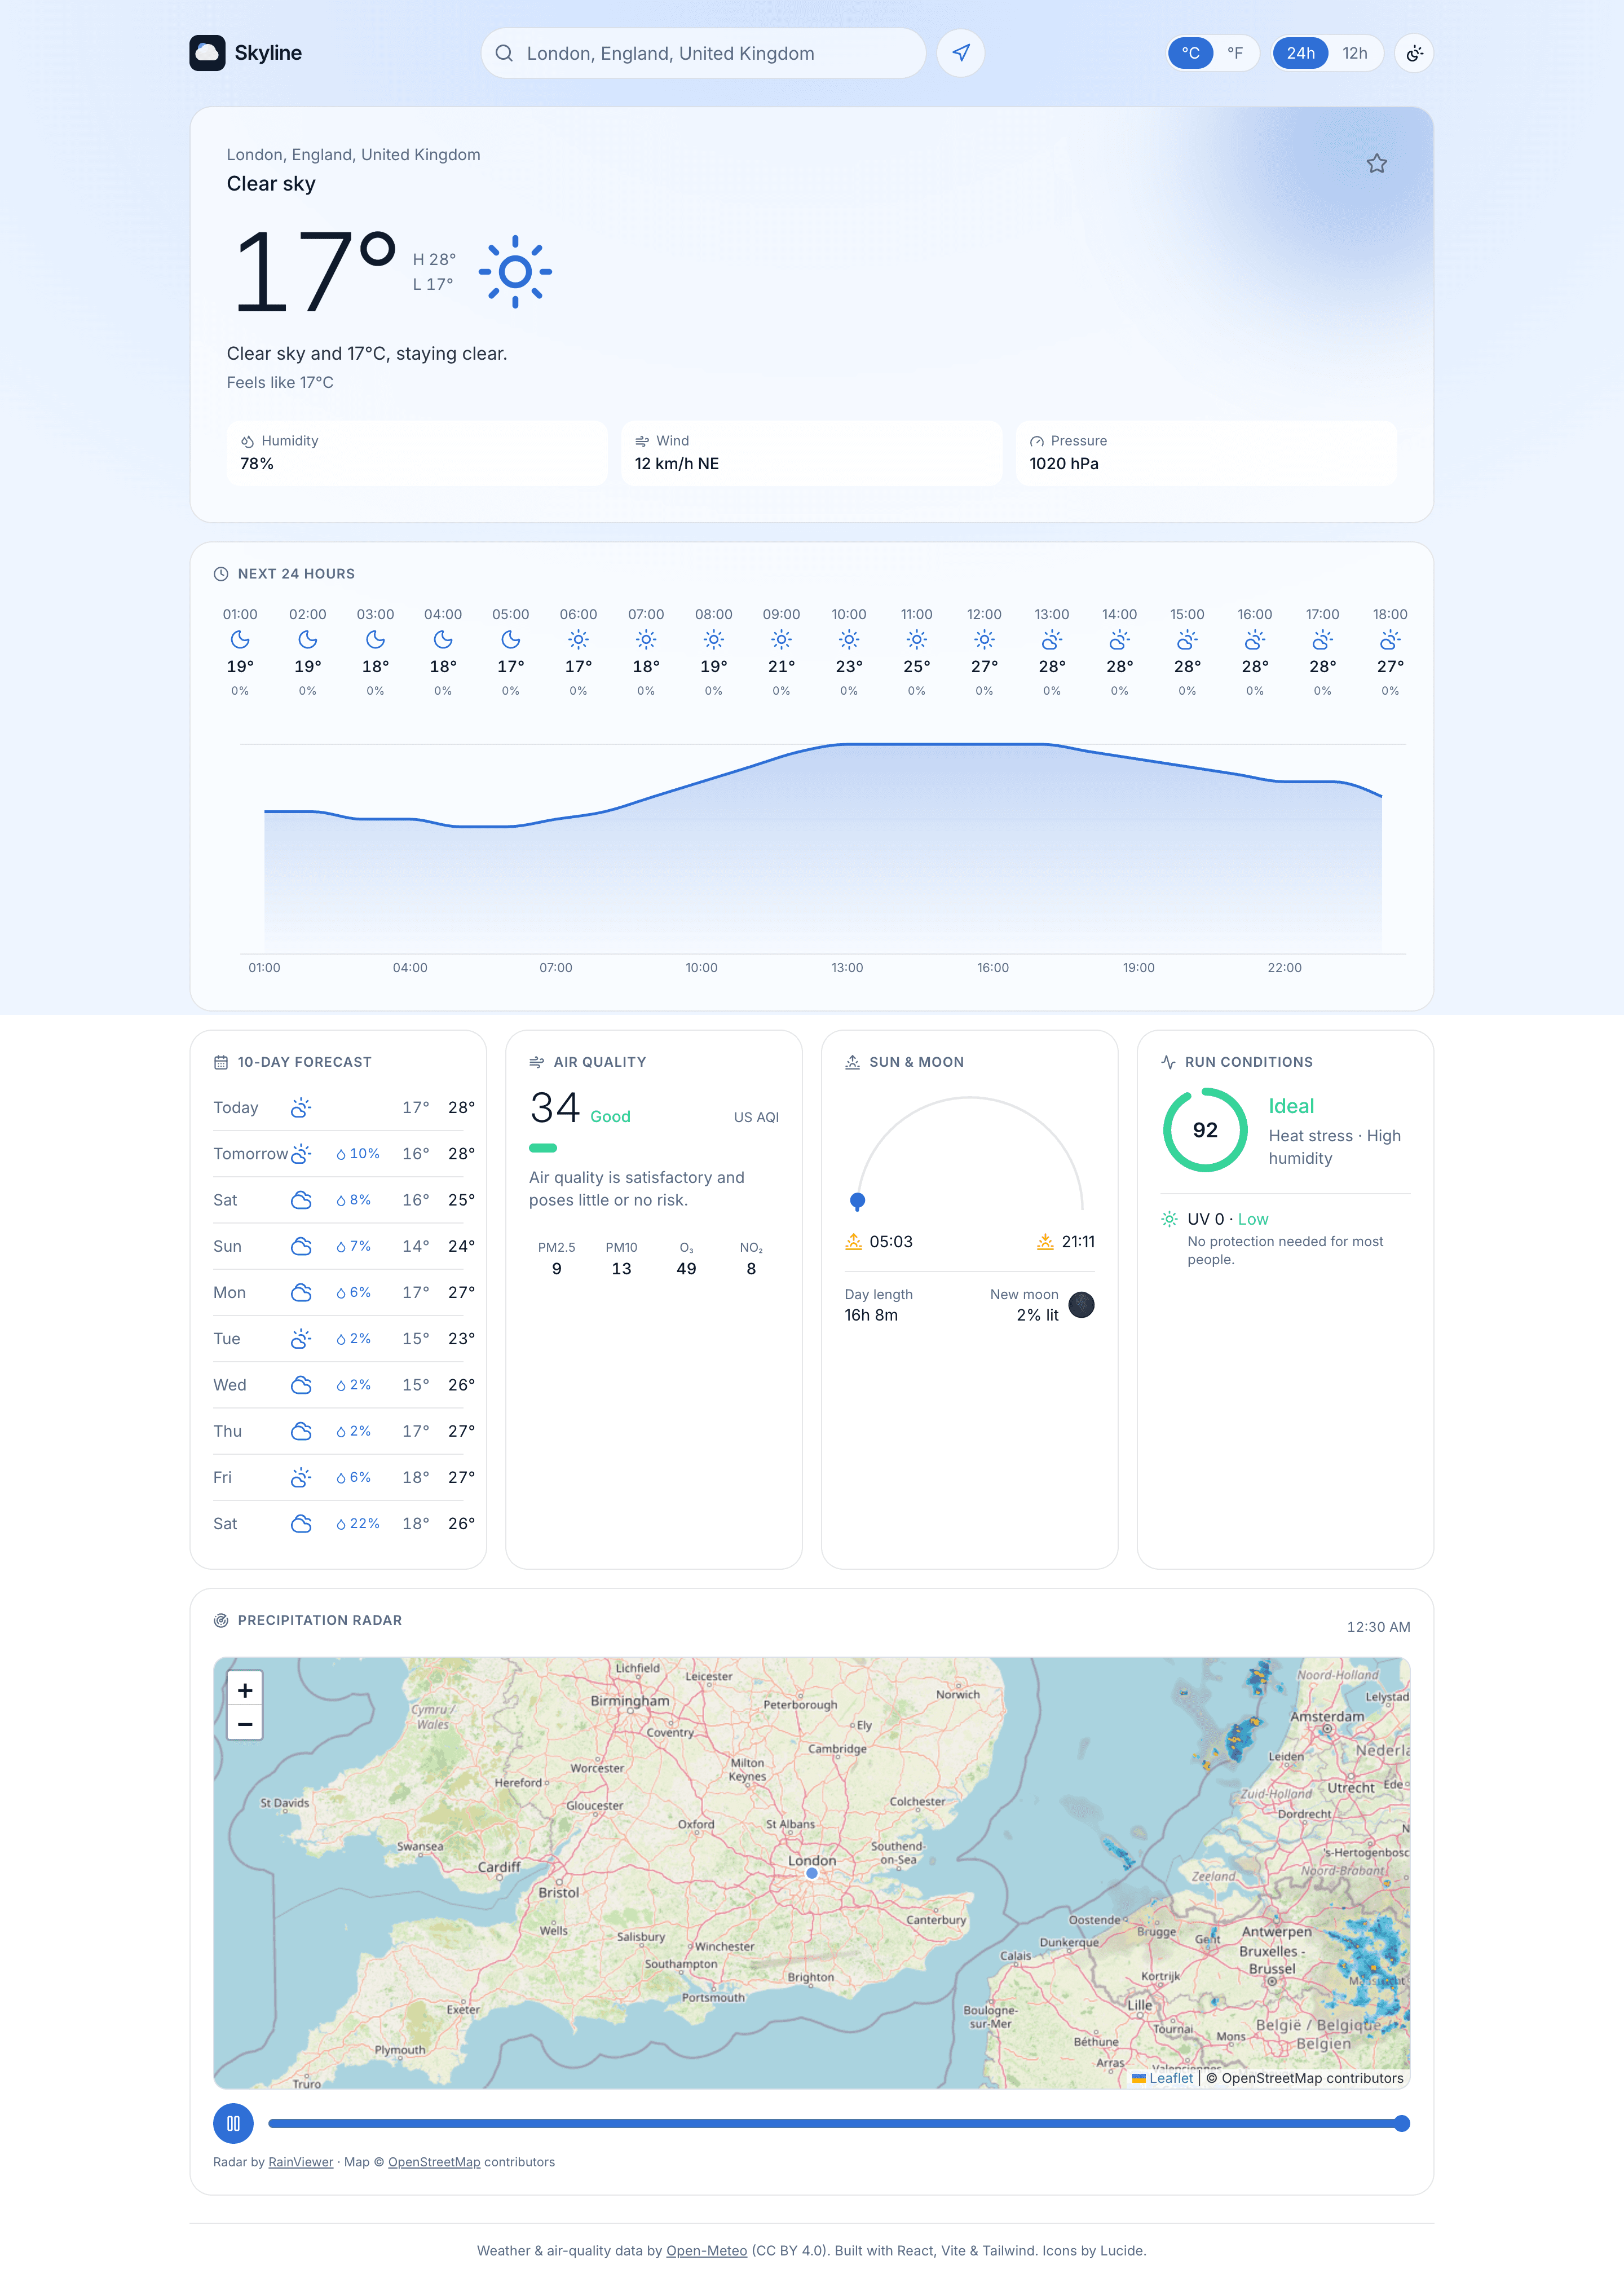Switch units to Fahrenheit
1624x2287 pixels.
[x=1235, y=53]
